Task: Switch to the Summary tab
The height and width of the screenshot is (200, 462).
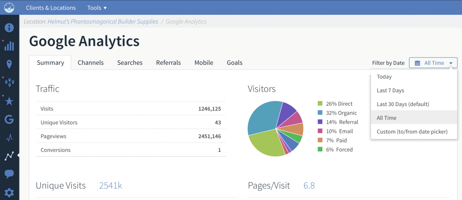Action: click(51, 62)
